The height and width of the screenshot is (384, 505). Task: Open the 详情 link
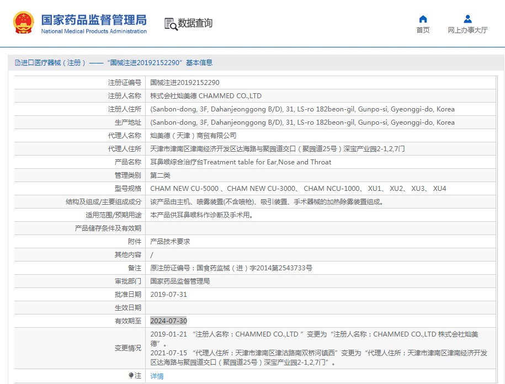(157, 376)
